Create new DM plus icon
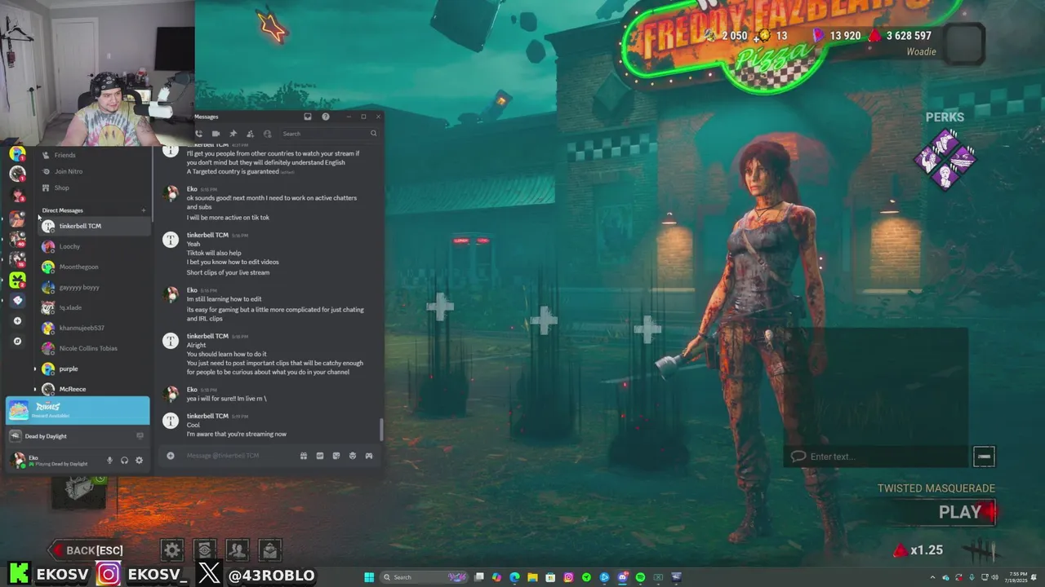The width and height of the screenshot is (1045, 587). (x=144, y=210)
